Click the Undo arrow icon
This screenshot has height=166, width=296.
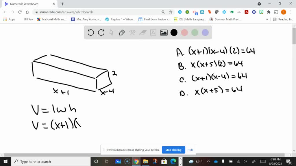point(90,33)
